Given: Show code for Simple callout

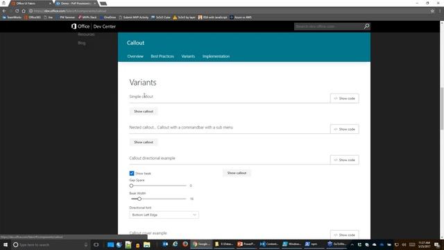Looking at the screenshot, I should pyautogui.click(x=344, y=99).
